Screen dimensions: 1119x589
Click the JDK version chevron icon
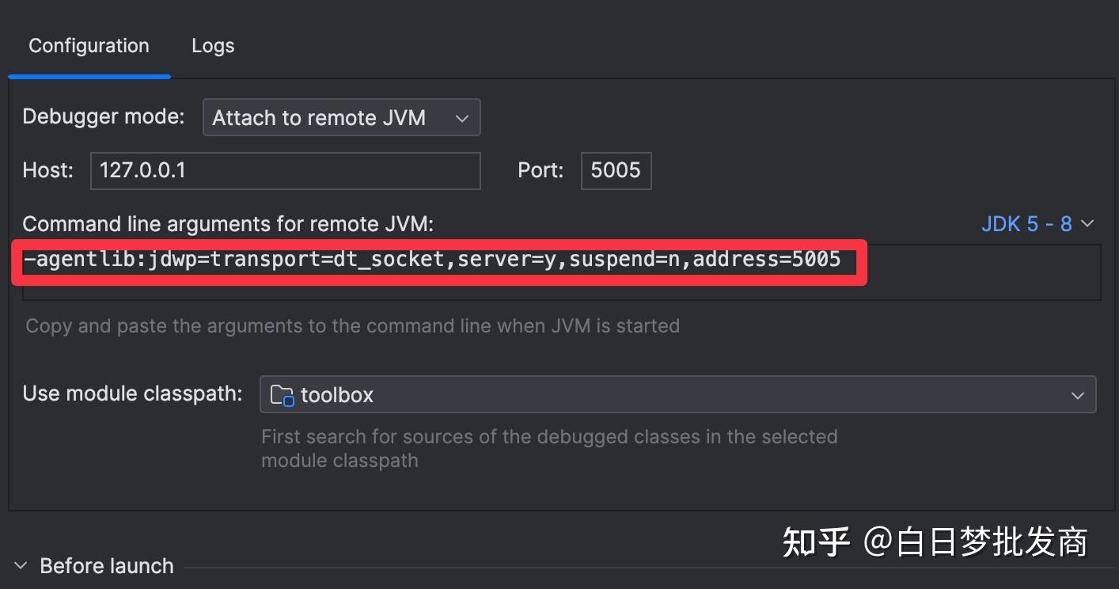1088,223
